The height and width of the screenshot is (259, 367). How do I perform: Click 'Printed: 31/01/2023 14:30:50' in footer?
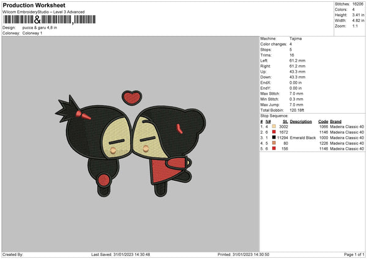pos(243,254)
